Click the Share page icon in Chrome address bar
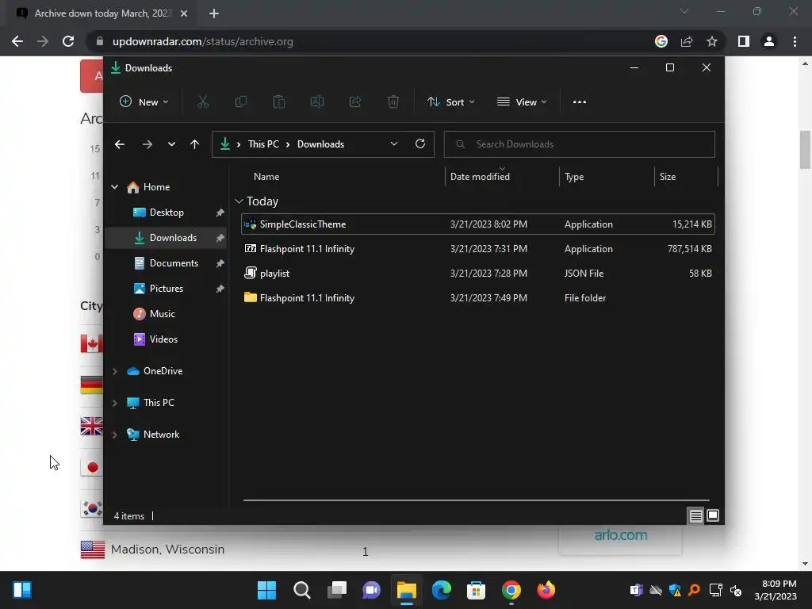 pyautogui.click(x=687, y=41)
